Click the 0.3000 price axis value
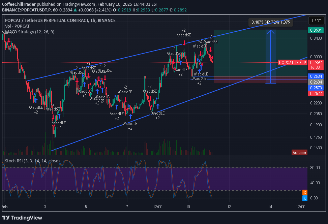Screen dimensions: 328x224 (x=316, y=57)
